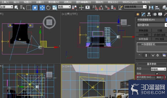
Task: Open the 全部 selection filter dropdown
Action: pos(7,7)
